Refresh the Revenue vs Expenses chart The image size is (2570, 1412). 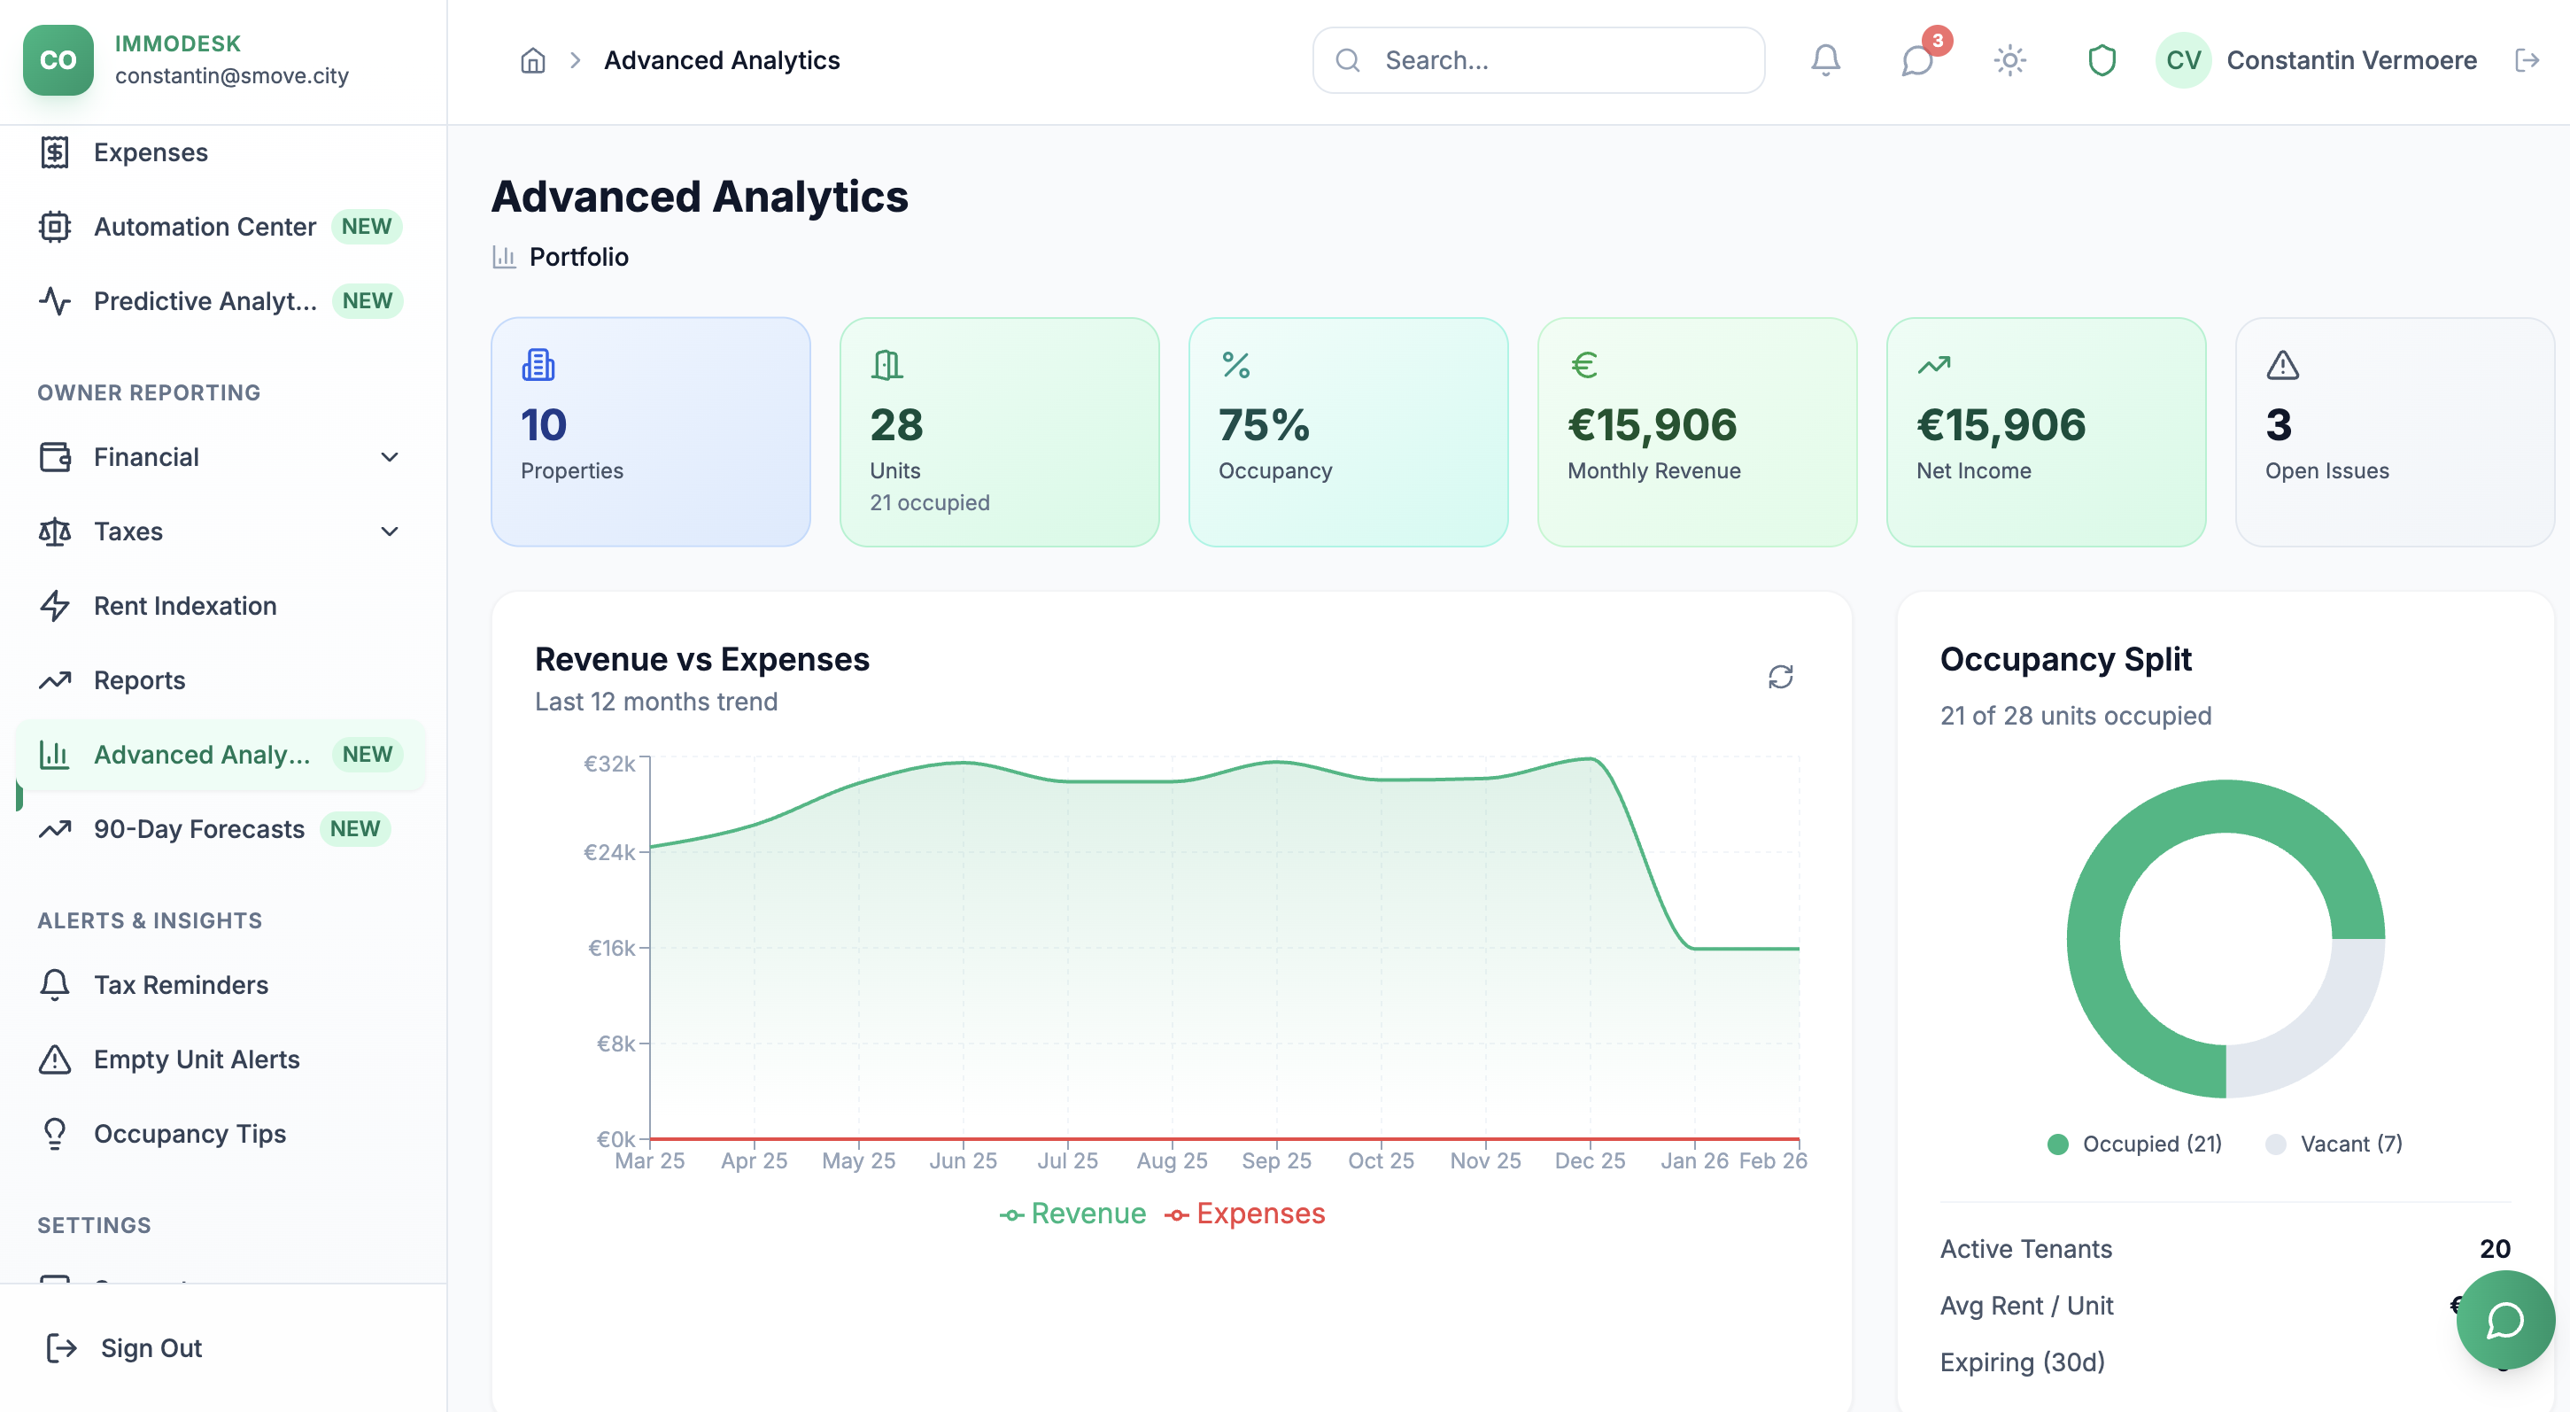click(1782, 677)
